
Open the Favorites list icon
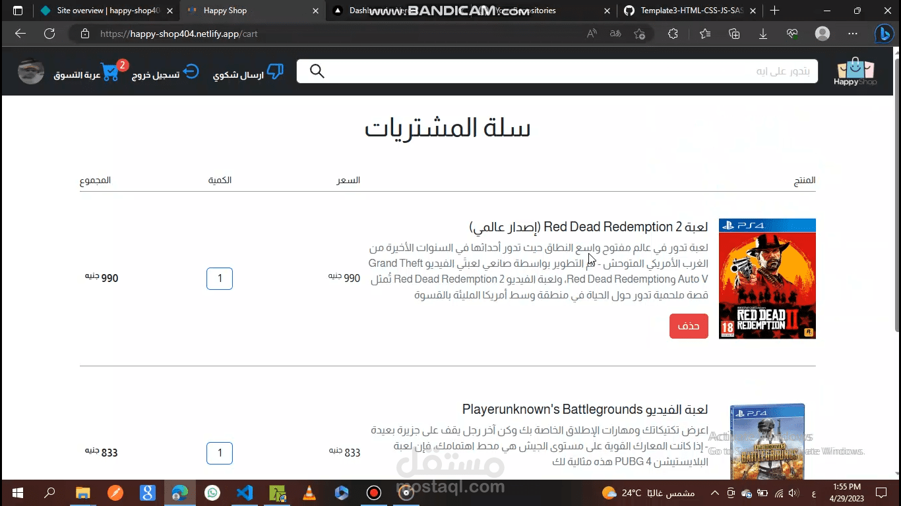pyautogui.click(x=705, y=34)
